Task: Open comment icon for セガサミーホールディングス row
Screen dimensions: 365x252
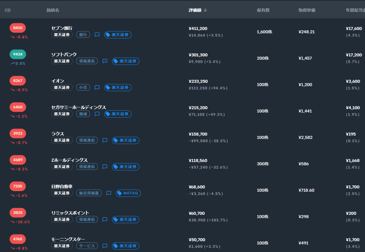Action: click(x=97, y=114)
